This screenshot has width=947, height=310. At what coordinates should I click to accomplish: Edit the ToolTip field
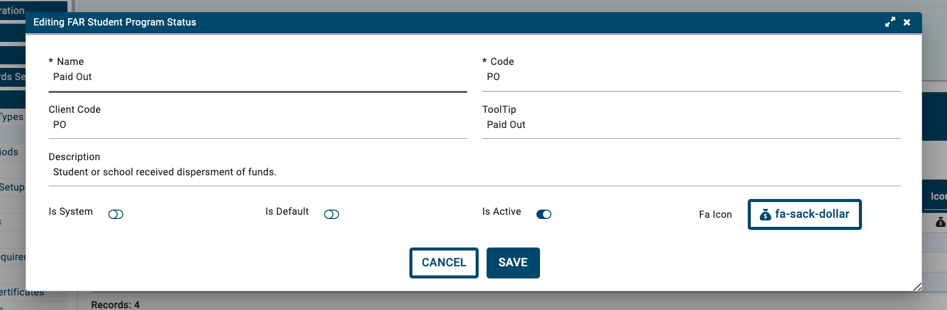[x=691, y=125]
